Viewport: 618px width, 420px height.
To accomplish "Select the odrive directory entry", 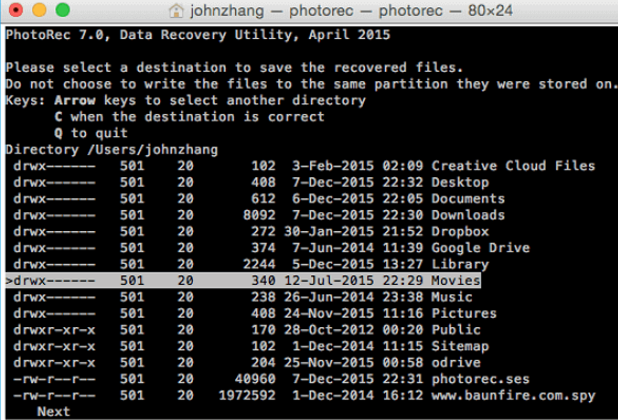I will (455, 362).
